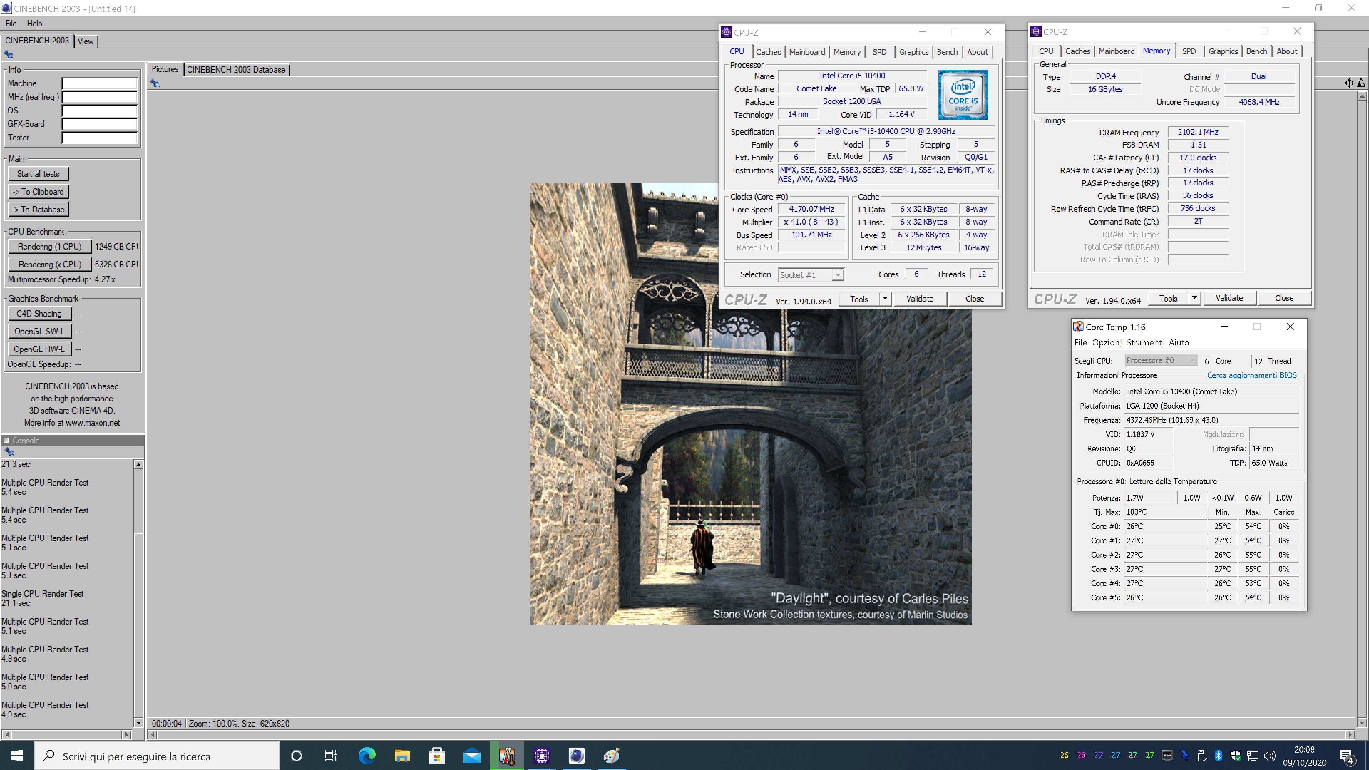1369x770 pixels.
Task: Run Rendering (1 CPU) benchmark
Action: click(50, 247)
